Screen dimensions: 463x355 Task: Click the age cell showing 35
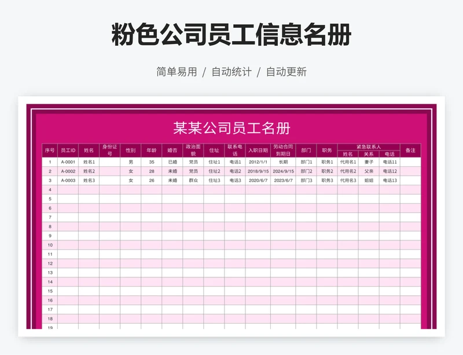coord(152,162)
